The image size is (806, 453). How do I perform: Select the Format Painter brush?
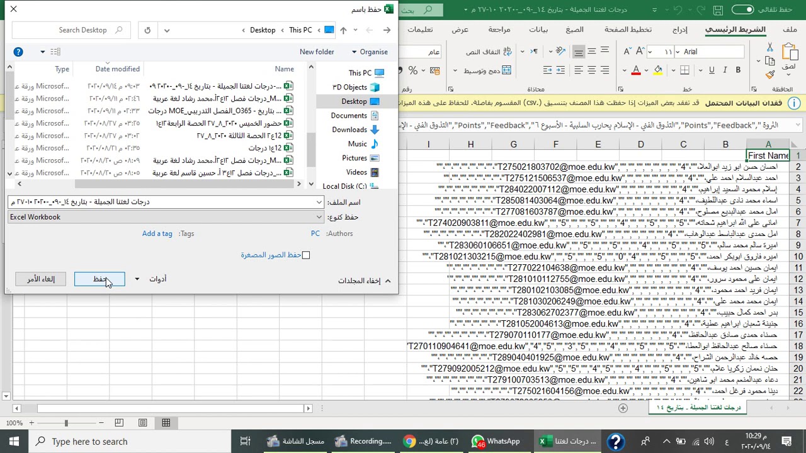[769, 74]
